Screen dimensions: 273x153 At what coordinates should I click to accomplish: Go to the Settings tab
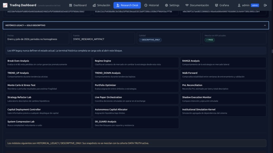point(172,5)
